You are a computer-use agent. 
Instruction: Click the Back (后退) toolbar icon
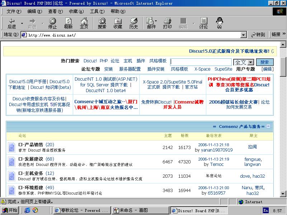pos(12,23)
